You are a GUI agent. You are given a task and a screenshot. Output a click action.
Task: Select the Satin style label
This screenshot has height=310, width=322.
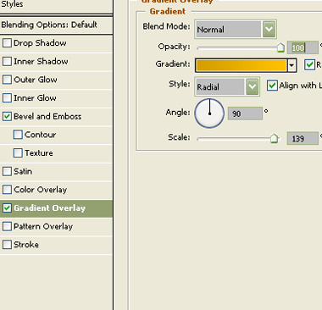[x=23, y=171]
